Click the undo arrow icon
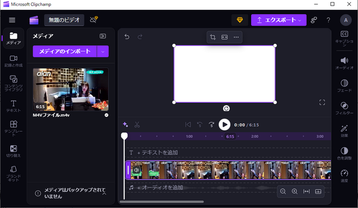 (x=127, y=37)
